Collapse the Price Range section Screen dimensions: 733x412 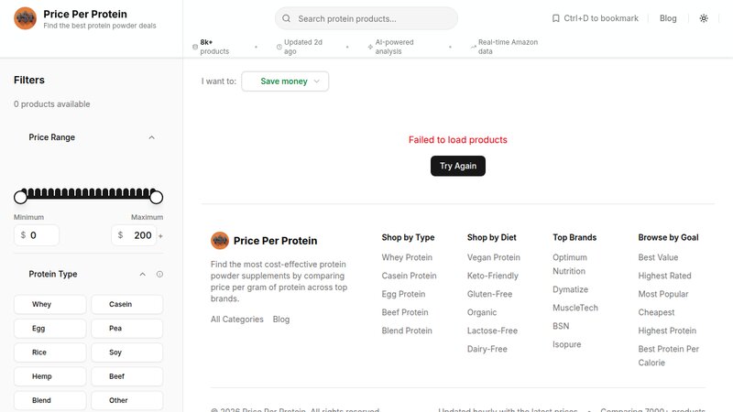coord(151,137)
